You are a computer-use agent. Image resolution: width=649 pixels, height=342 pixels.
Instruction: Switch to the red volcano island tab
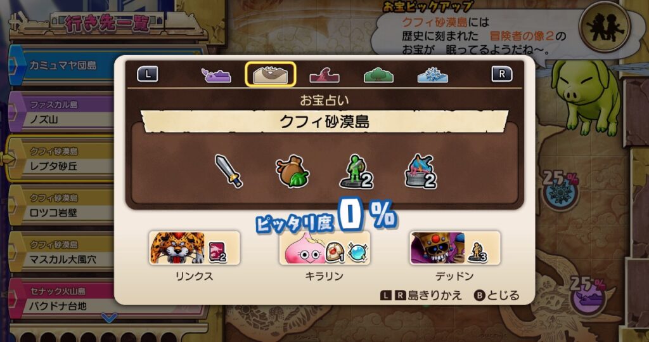point(324,75)
